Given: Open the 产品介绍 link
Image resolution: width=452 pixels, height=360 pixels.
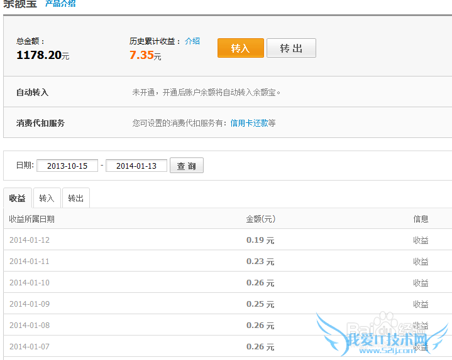Looking at the screenshot, I should pos(60,4).
